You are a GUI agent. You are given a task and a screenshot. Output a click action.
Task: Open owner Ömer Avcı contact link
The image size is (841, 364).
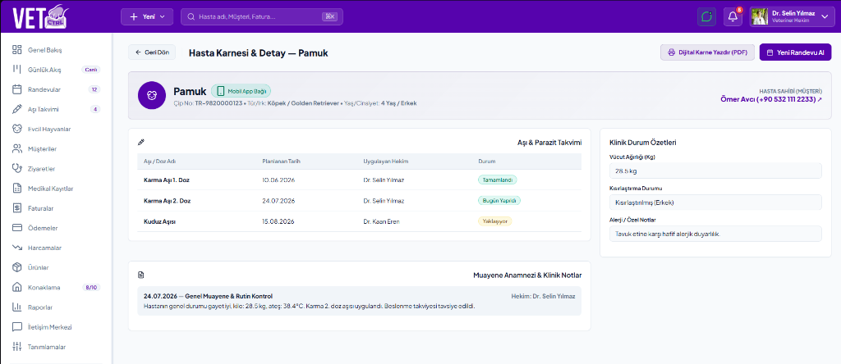[x=771, y=99]
